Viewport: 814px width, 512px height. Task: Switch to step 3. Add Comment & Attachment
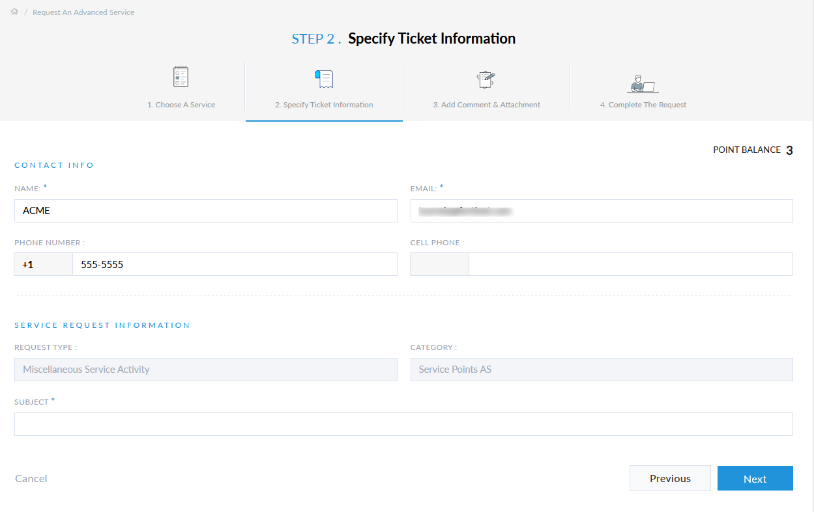[486, 104]
